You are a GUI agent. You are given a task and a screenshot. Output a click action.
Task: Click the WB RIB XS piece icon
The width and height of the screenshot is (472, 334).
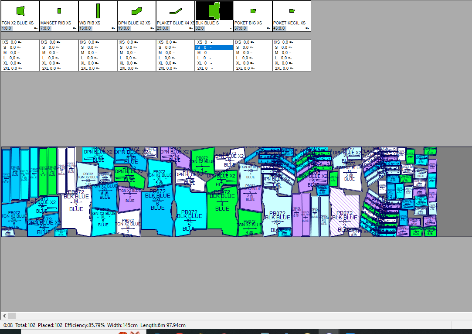point(98,10)
